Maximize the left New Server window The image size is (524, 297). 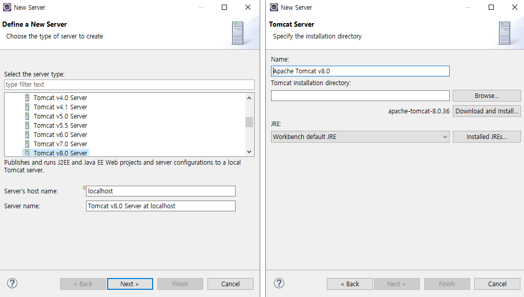coord(224,7)
